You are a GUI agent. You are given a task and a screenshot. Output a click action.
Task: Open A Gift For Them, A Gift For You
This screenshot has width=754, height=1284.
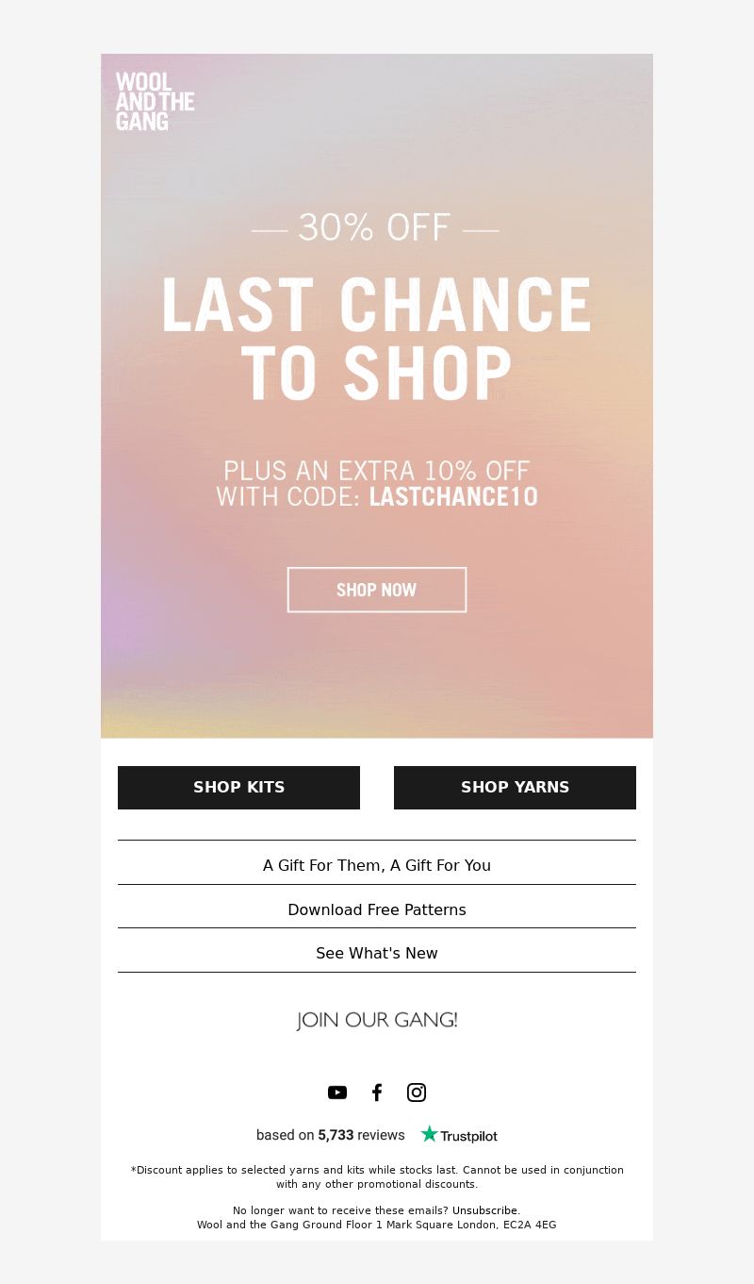click(377, 865)
